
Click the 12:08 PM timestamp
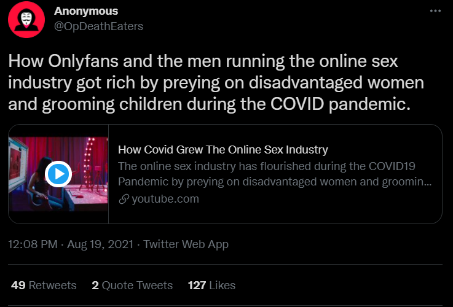(33, 244)
